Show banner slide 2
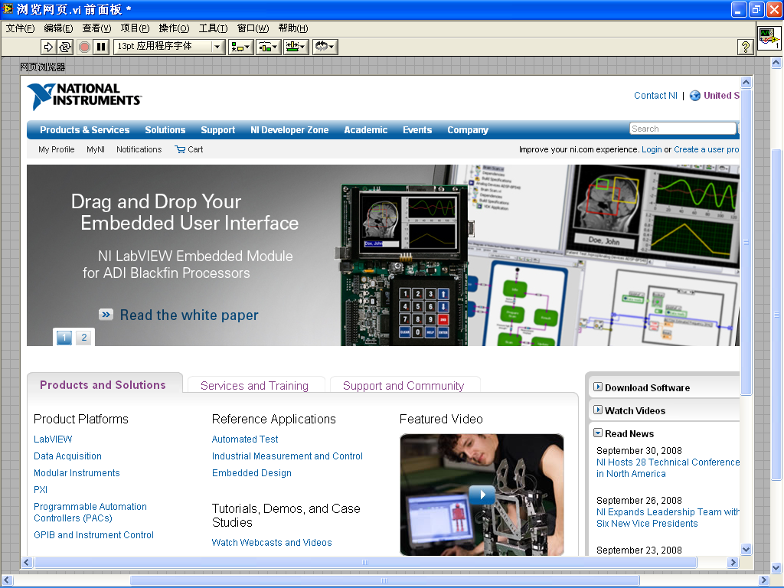 84,338
